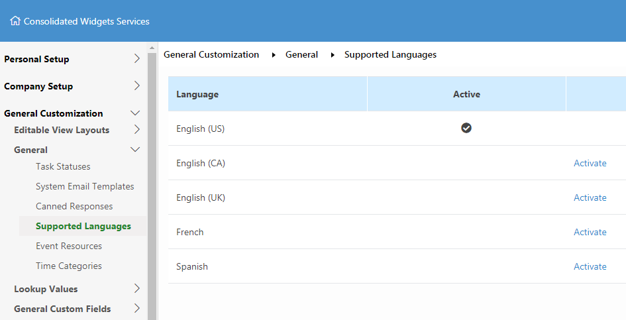Click breadcrumb arrow before Supported Languages
The height and width of the screenshot is (320, 626).
pos(333,55)
